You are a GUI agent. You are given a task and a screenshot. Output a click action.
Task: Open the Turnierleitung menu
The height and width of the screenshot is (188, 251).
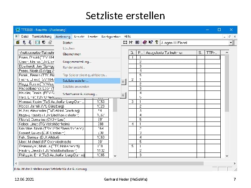(x=41, y=37)
